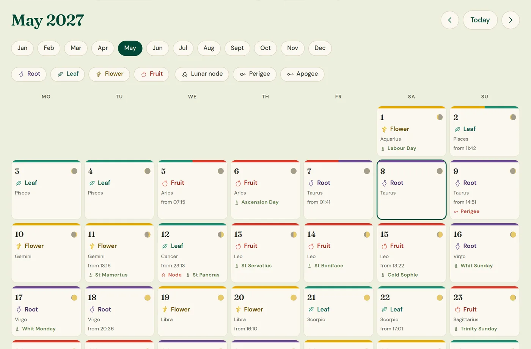531x349 pixels.
Task: Switch to the Mar month tab
Action: point(76,48)
